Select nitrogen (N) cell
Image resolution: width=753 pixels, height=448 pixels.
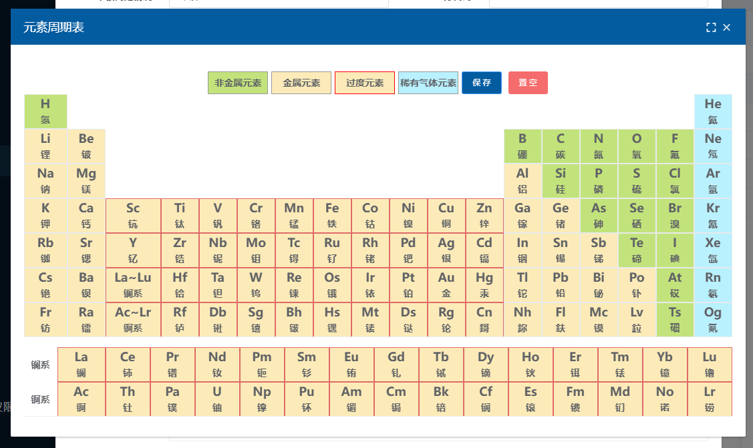pos(599,146)
